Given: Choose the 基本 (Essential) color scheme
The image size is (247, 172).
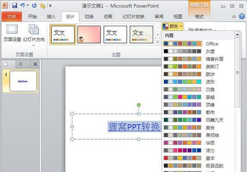Looking at the screenshot, I should click(x=198, y=158).
